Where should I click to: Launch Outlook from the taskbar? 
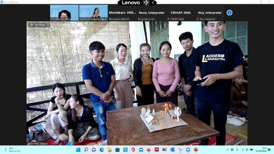click(172, 150)
